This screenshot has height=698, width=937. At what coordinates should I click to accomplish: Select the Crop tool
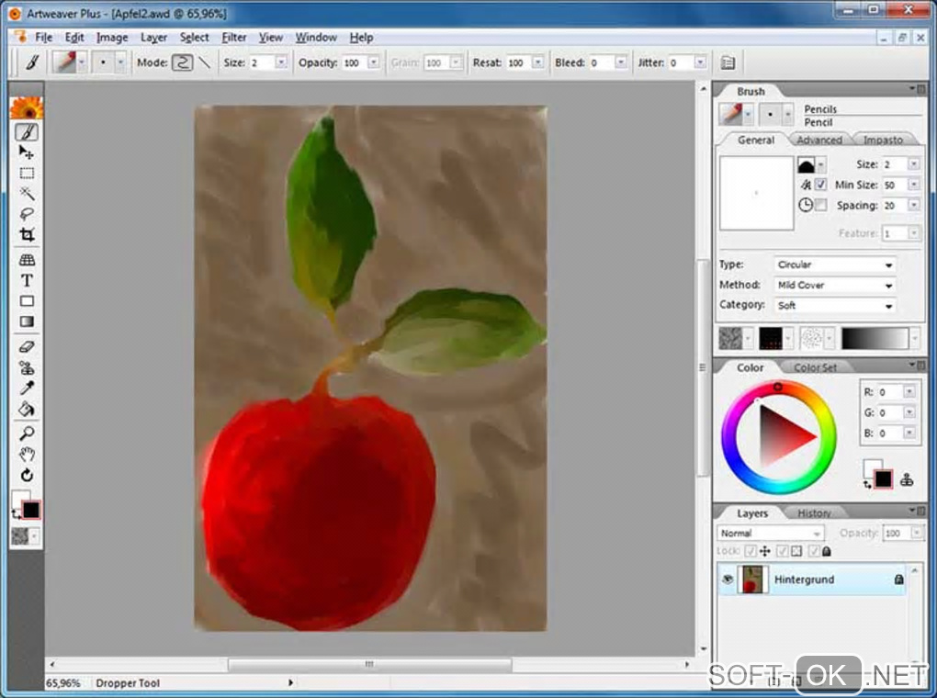[x=27, y=234]
